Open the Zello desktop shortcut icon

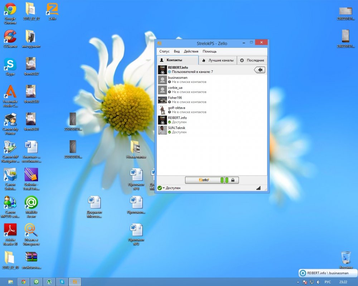coord(53,11)
